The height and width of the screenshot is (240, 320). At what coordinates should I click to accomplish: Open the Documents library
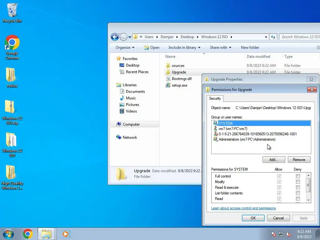click(135, 92)
